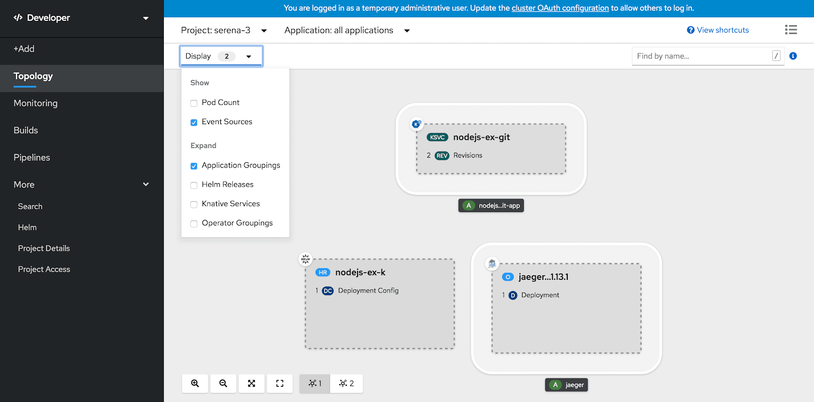Follow the cluster OAuth configuration link

pos(560,8)
